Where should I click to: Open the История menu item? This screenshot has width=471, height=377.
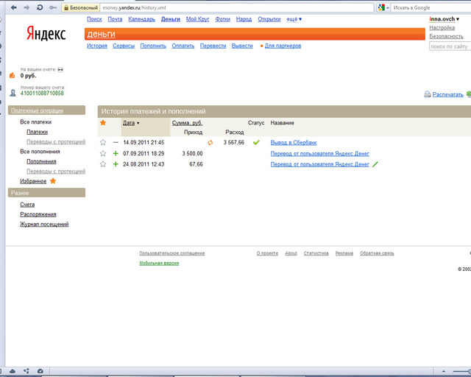pyautogui.click(x=97, y=46)
